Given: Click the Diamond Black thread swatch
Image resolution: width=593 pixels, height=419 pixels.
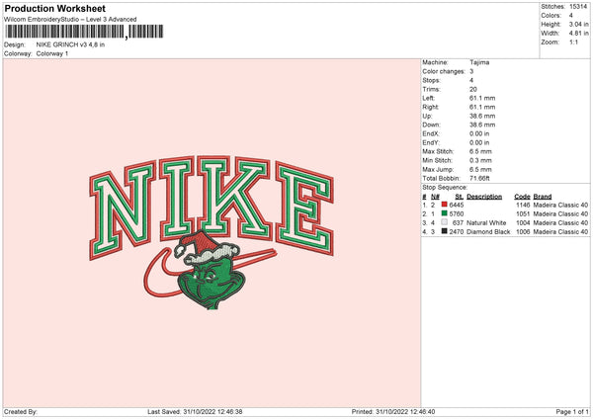Looking at the screenshot, I should pyautogui.click(x=445, y=231).
